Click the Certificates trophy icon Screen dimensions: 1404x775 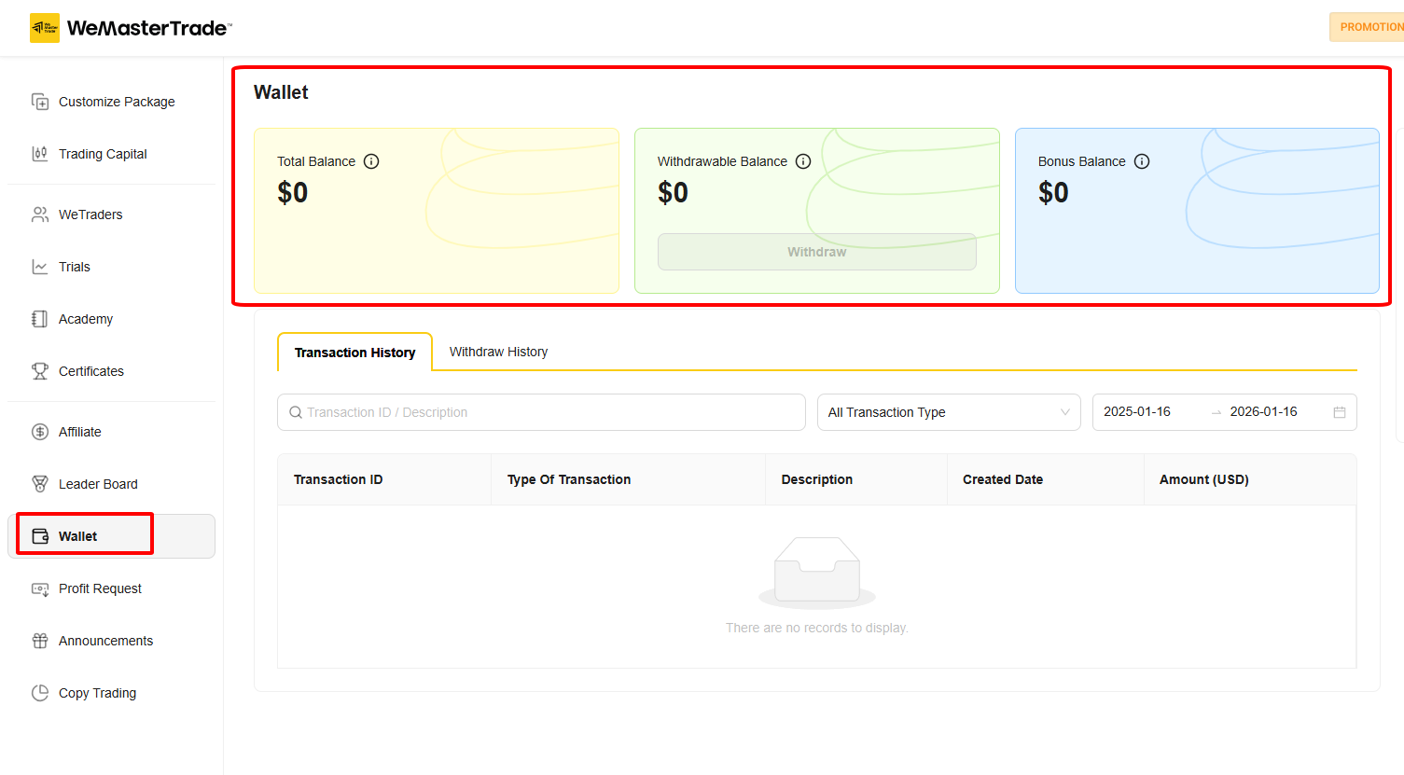pos(38,370)
